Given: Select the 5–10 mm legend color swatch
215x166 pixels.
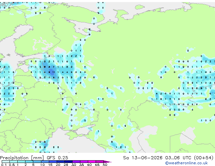Looking at the screenshot, I should tap(37, 162).
